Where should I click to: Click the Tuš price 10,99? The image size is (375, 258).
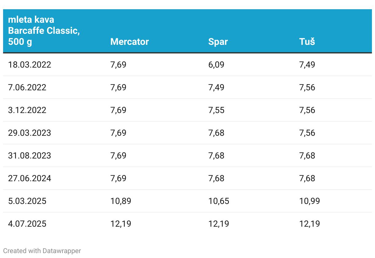coord(310,201)
